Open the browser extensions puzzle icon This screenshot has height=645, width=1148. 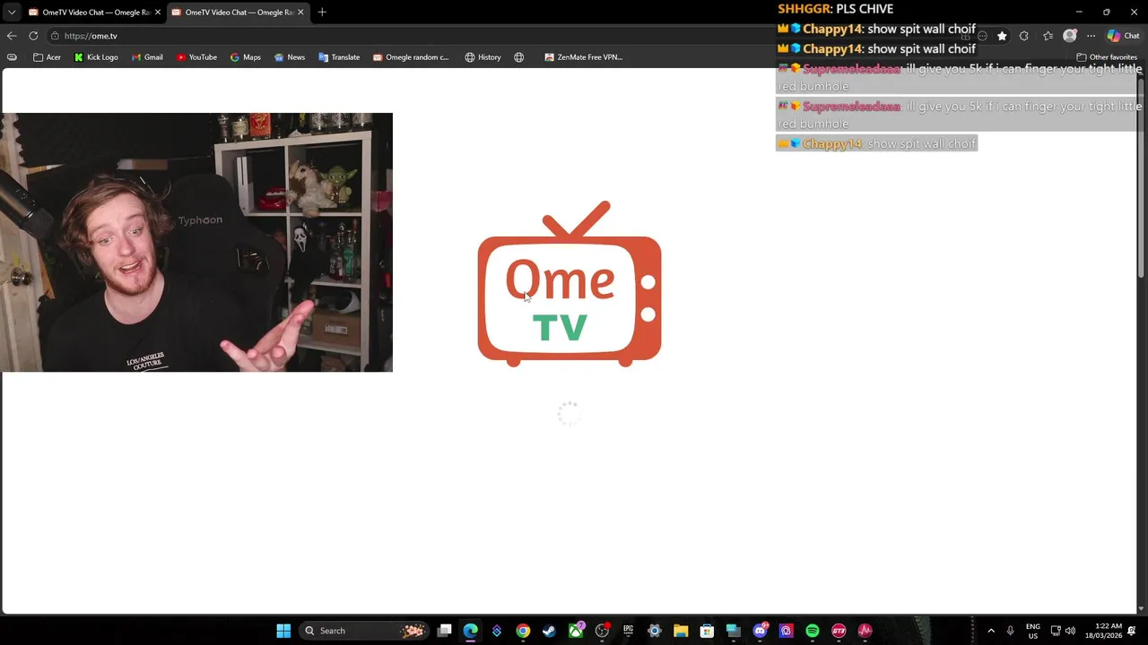click(x=1024, y=36)
